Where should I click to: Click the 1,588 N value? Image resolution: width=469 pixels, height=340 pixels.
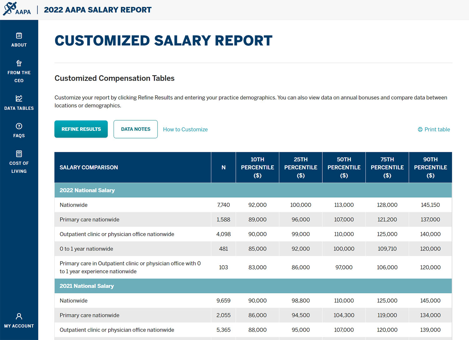pos(224,220)
